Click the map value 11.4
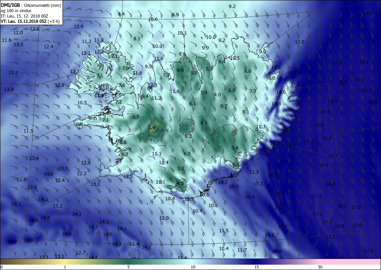Image resolution: width=381 pixels, height=270 pixels. [x=163, y=163]
